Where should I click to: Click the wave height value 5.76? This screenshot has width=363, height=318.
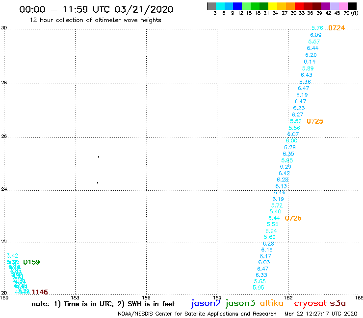click(317, 28)
